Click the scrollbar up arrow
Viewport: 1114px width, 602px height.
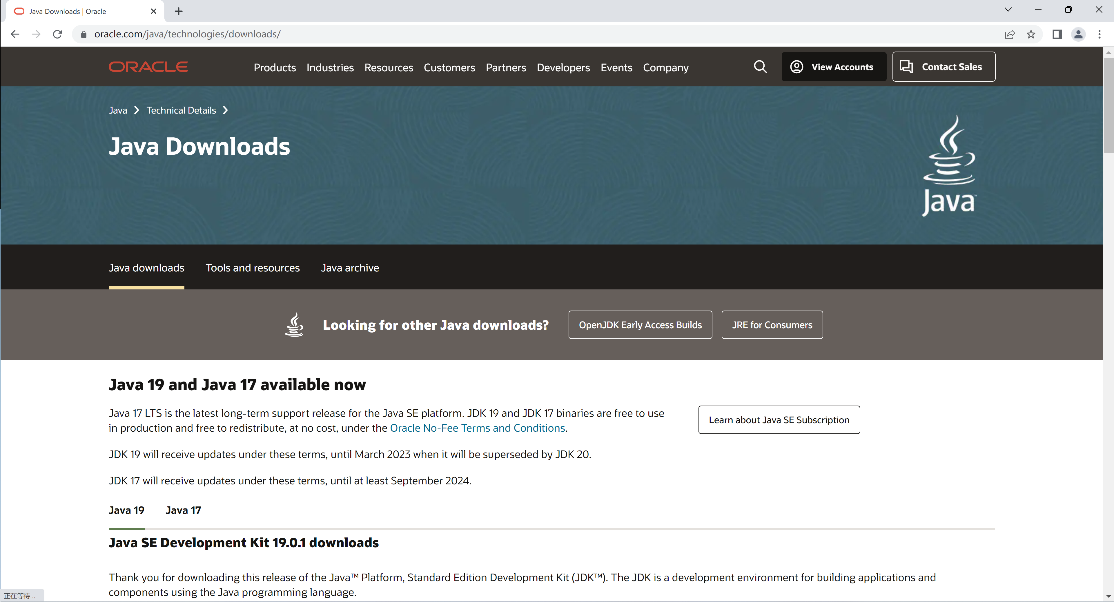tap(1108, 52)
